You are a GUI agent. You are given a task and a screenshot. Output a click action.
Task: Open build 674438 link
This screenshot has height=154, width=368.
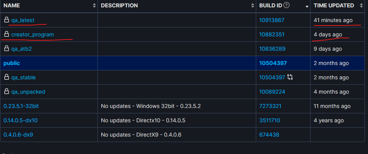coord(269,135)
